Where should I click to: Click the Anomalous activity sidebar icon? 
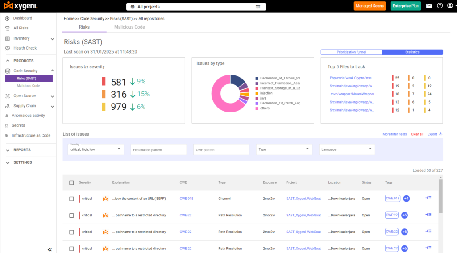pos(7,116)
